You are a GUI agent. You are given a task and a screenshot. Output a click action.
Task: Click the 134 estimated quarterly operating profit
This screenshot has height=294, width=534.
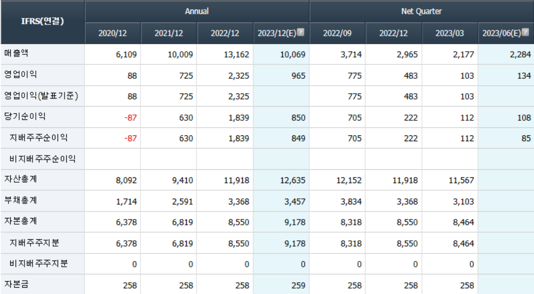(524, 76)
